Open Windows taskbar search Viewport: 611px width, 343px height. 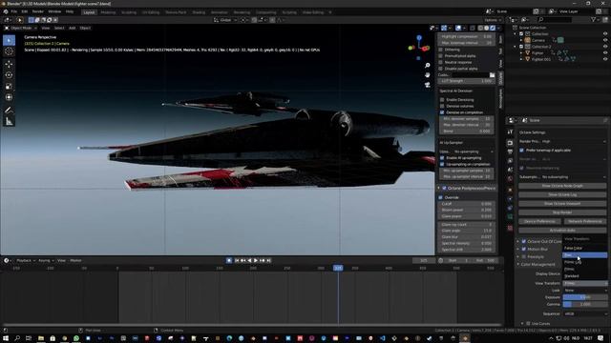tap(17, 338)
